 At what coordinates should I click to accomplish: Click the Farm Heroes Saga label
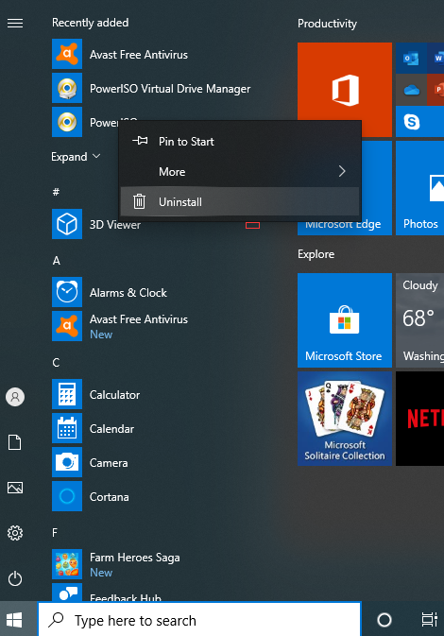(x=135, y=558)
